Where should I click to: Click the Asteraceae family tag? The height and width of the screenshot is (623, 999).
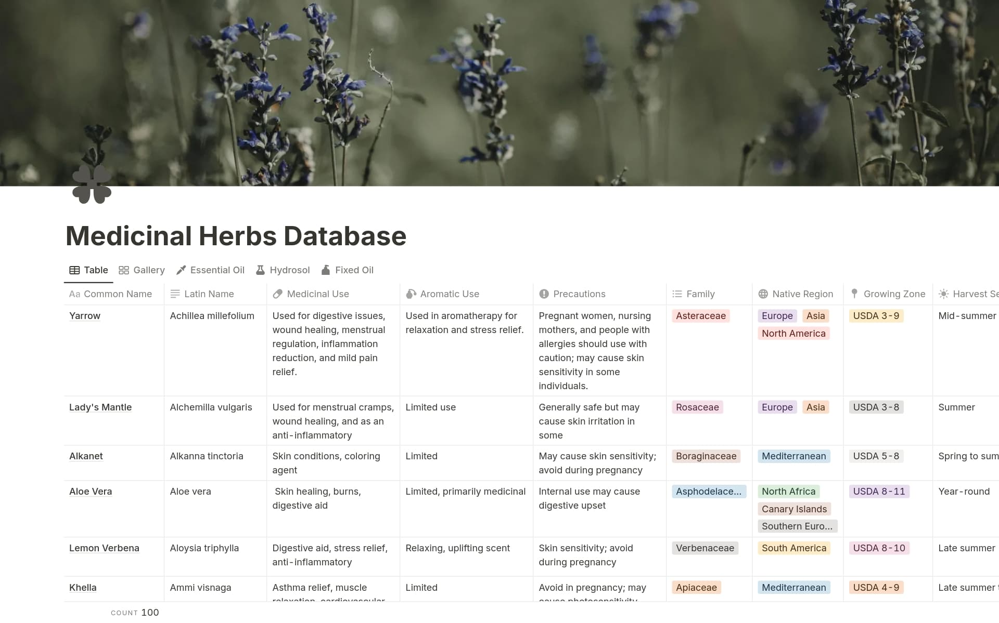point(701,316)
